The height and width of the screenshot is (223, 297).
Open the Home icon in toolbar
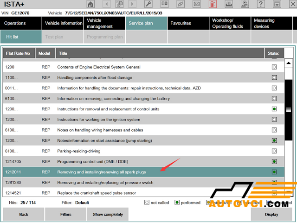[x=90, y=4]
